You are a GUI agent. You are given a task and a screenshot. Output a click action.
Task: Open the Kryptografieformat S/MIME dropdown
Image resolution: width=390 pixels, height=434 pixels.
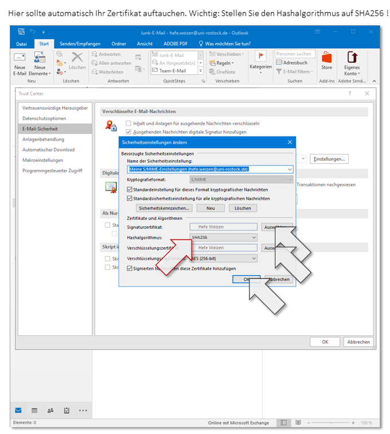[x=241, y=180]
